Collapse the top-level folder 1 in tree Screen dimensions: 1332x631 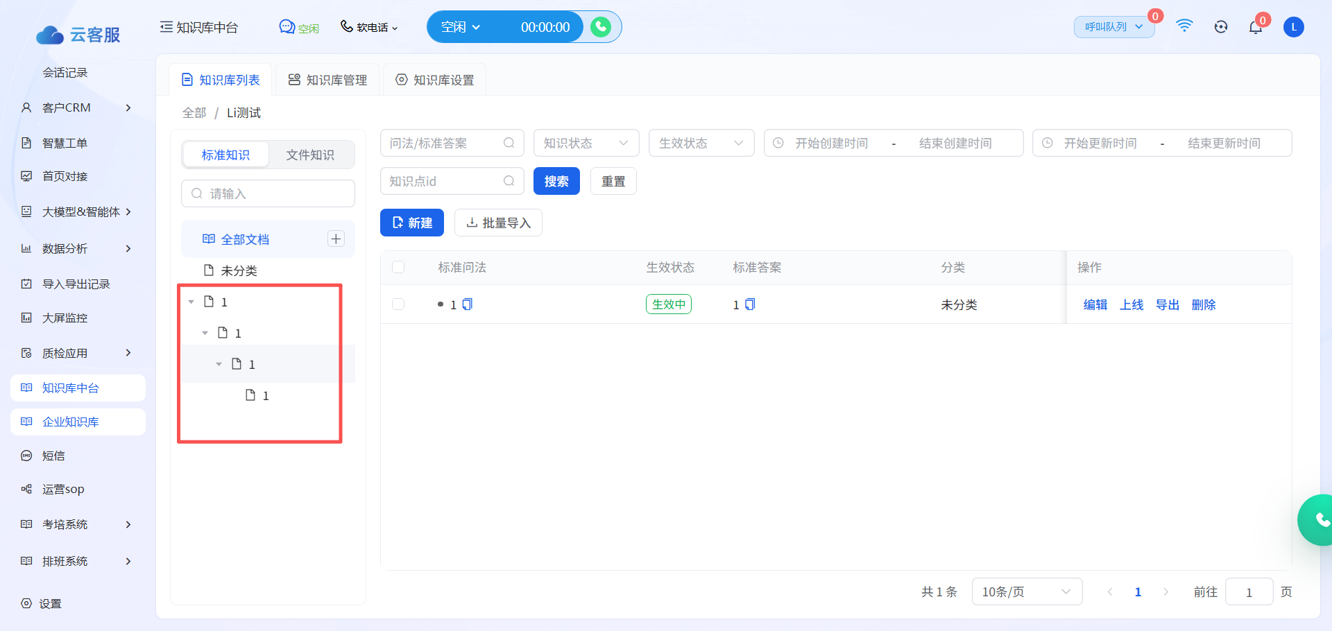pos(191,302)
